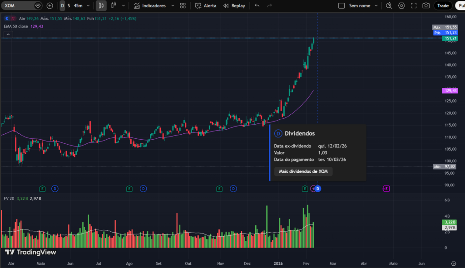Image resolution: width=465 pixels, height=268 pixels.
Task: Expand the Sem nome layout dropdown
Action: tap(376, 5)
